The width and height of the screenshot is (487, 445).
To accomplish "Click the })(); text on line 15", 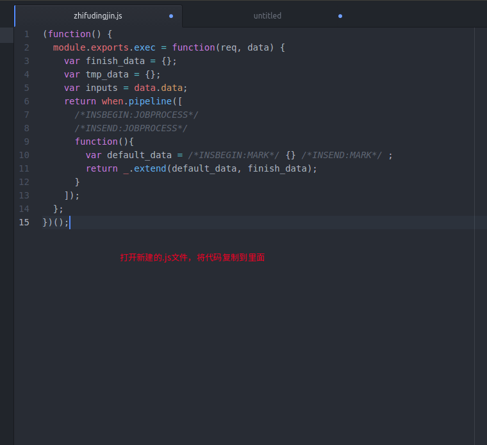I will click(x=56, y=222).
